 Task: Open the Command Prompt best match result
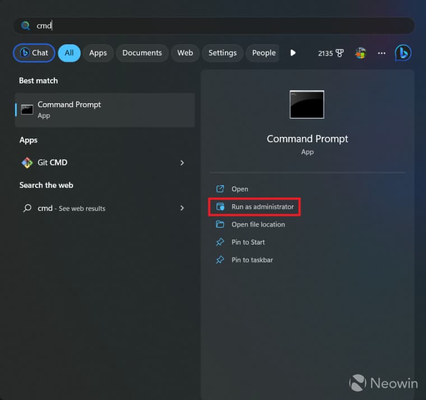[105, 110]
